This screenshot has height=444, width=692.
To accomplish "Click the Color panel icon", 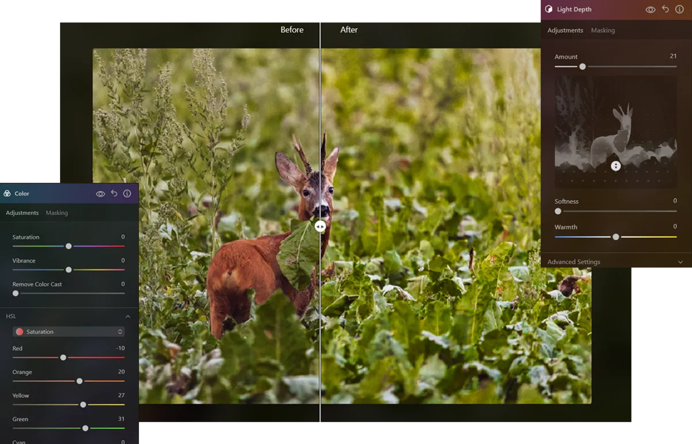I will pyautogui.click(x=7, y=194).
